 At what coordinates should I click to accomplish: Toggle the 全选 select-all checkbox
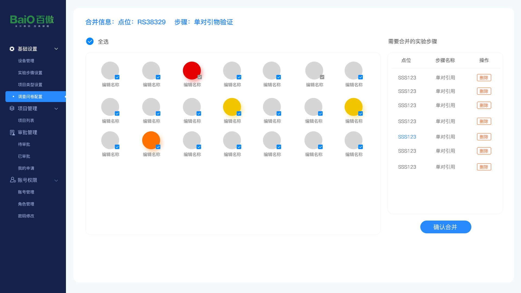point(90,41)
